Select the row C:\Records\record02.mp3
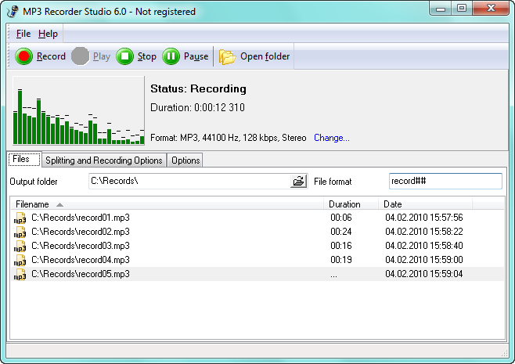515x364 pixels. click(257, 232)
